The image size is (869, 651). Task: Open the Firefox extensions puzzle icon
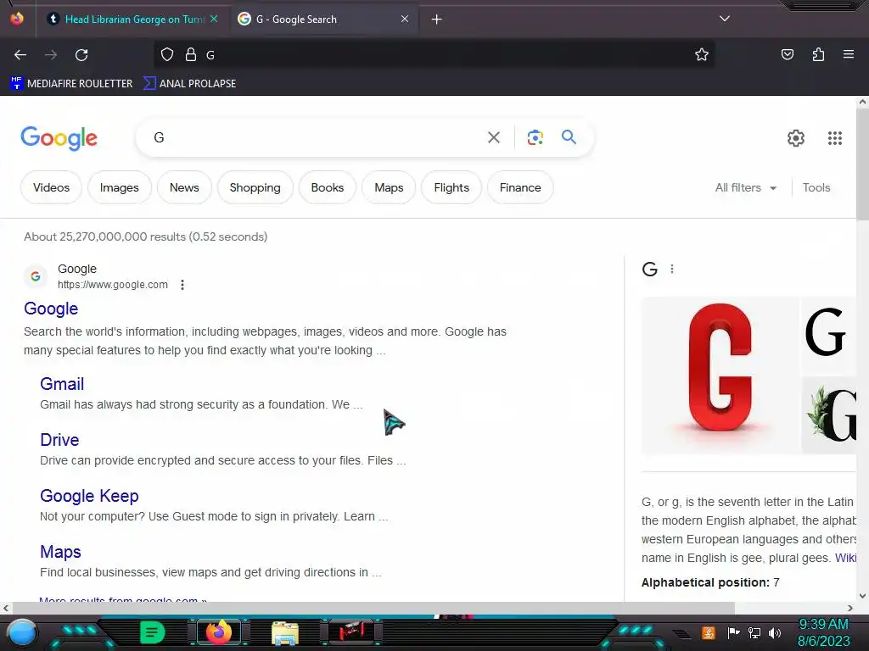click(818, 54)
